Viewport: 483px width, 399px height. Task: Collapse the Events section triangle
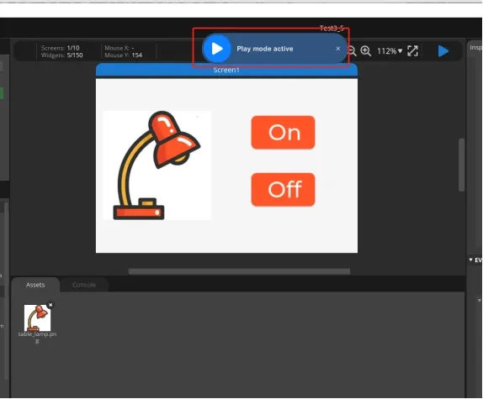click(x=470, y=260)
